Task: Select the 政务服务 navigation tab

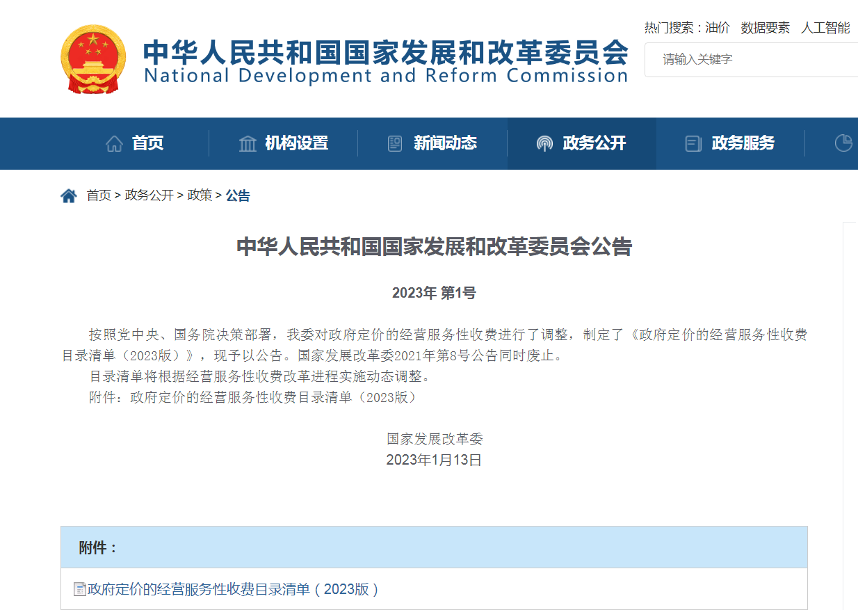Action: pos(743,144)
